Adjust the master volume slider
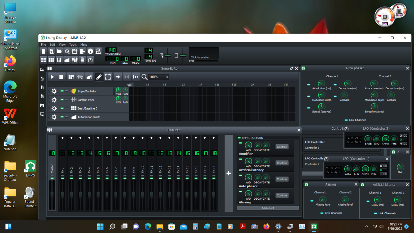414x233 pixels. (x=168, y=55)
